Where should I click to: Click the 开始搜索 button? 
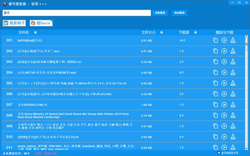pyautogui.click(x=160, y=13)
